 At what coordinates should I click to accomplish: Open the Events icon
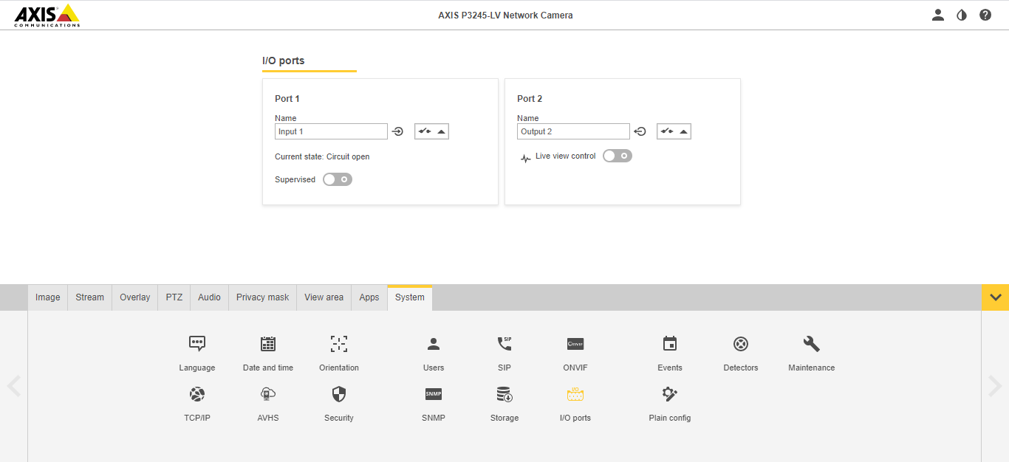coord(670,343)
